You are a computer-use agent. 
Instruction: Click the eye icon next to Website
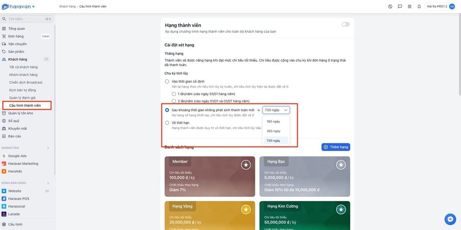pyautogui.click(x=47, y=191)
